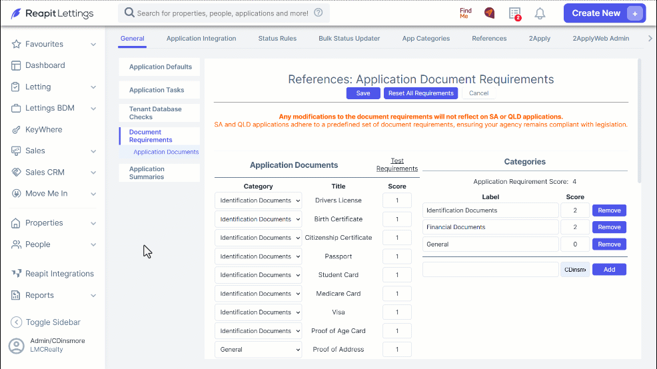Click the Sales CRM handshake icon
The height and width of the screenshot is (369, 657).
(x=16, y=172)
